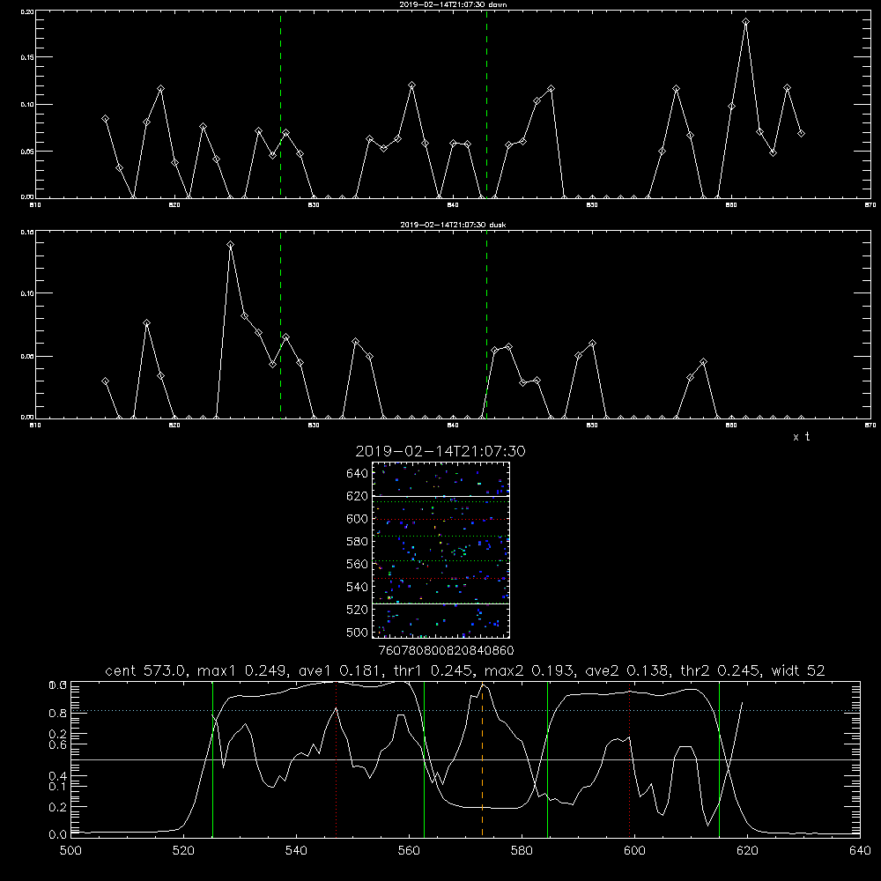Click the '0.0' y-axis label of the bottom plot
The width and height of the screenshot is (881, 881).
click(58, 835)
